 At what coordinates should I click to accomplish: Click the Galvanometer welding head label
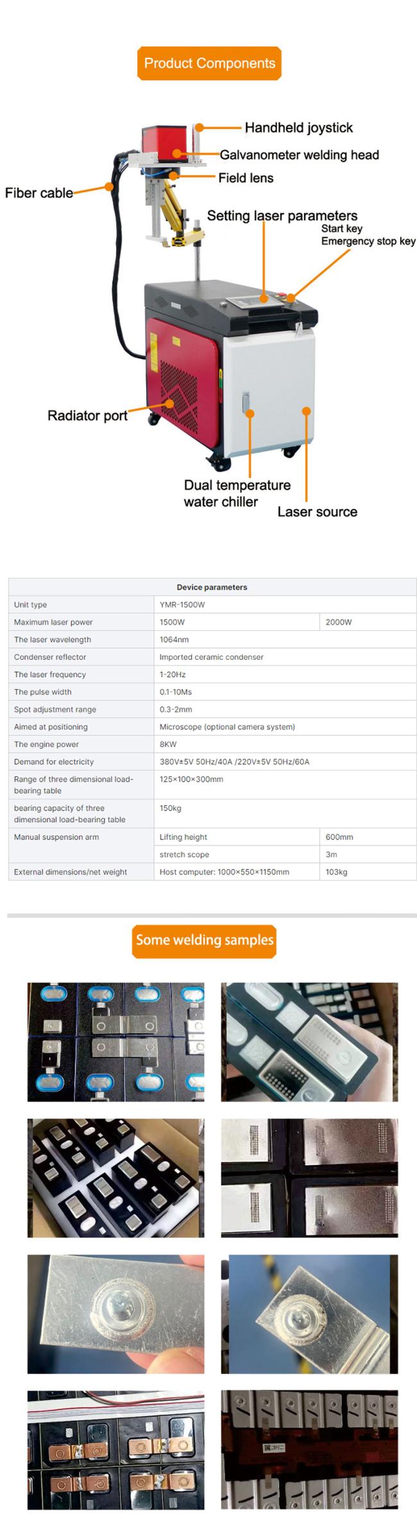pyautogui.click(x=299, y=155)
